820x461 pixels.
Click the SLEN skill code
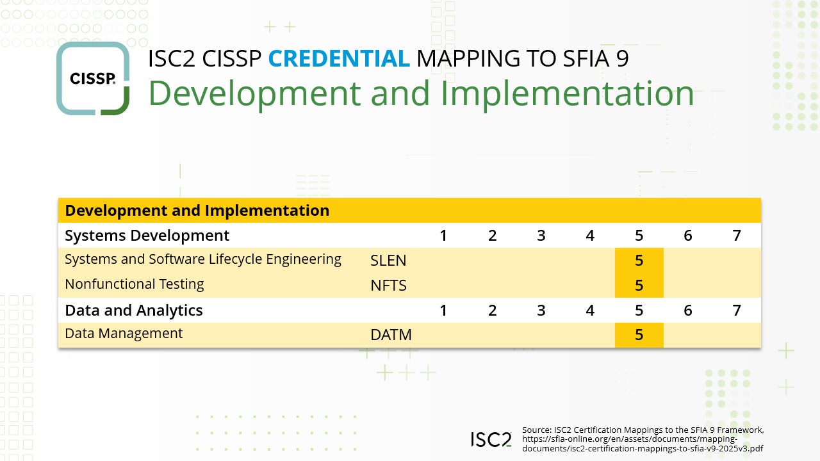388,260
